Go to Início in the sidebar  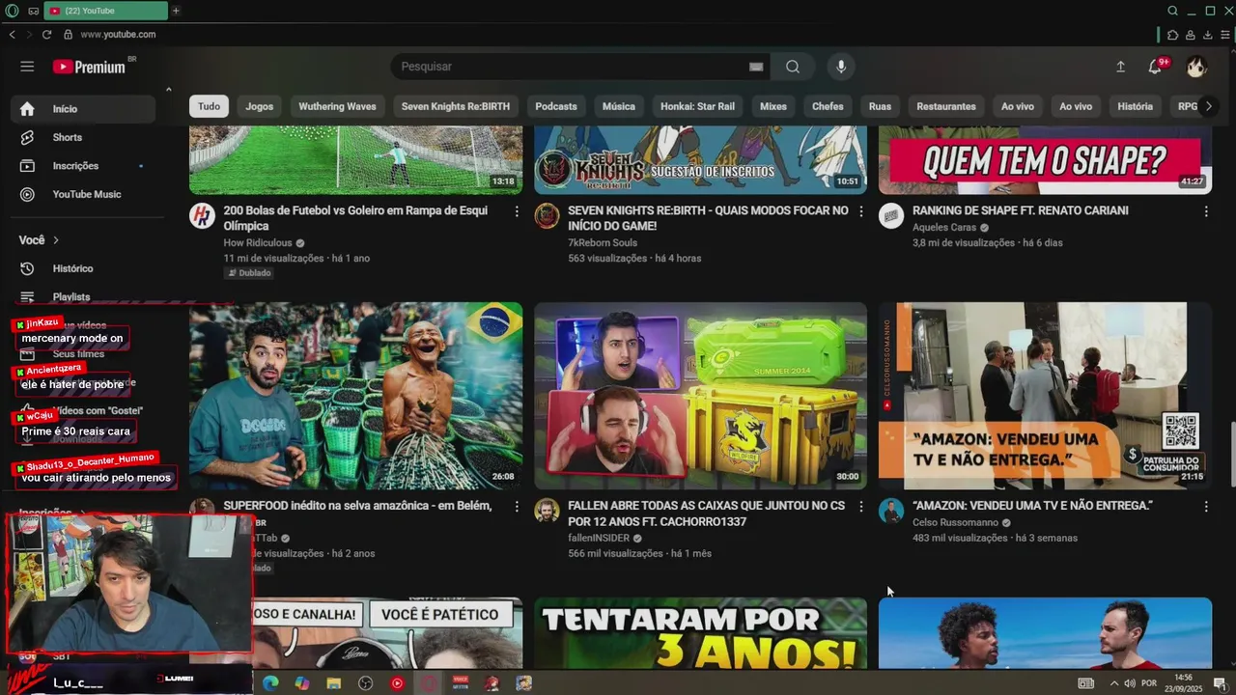(x=84, y=109)
